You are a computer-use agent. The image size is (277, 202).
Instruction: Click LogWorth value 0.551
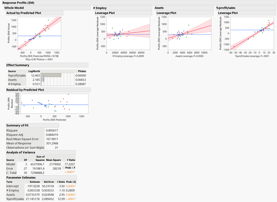pyautogui.click(x=36, y=84)
